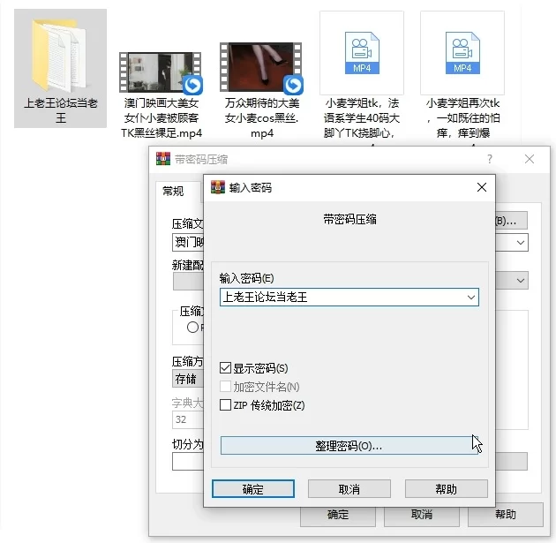Image resolution: width=556 pixels, height=543 pixels.
Task: Uncheck the 显示密码(S) checkbox
Action: (226, 368)
